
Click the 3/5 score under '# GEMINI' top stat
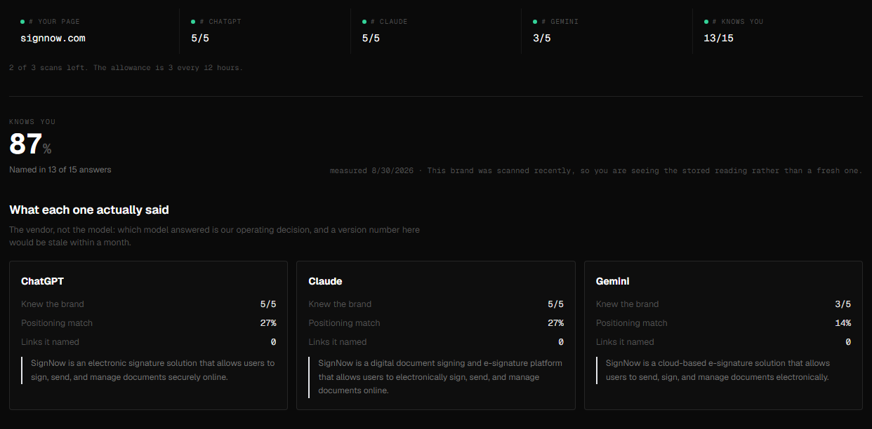[x=541, y=38]
